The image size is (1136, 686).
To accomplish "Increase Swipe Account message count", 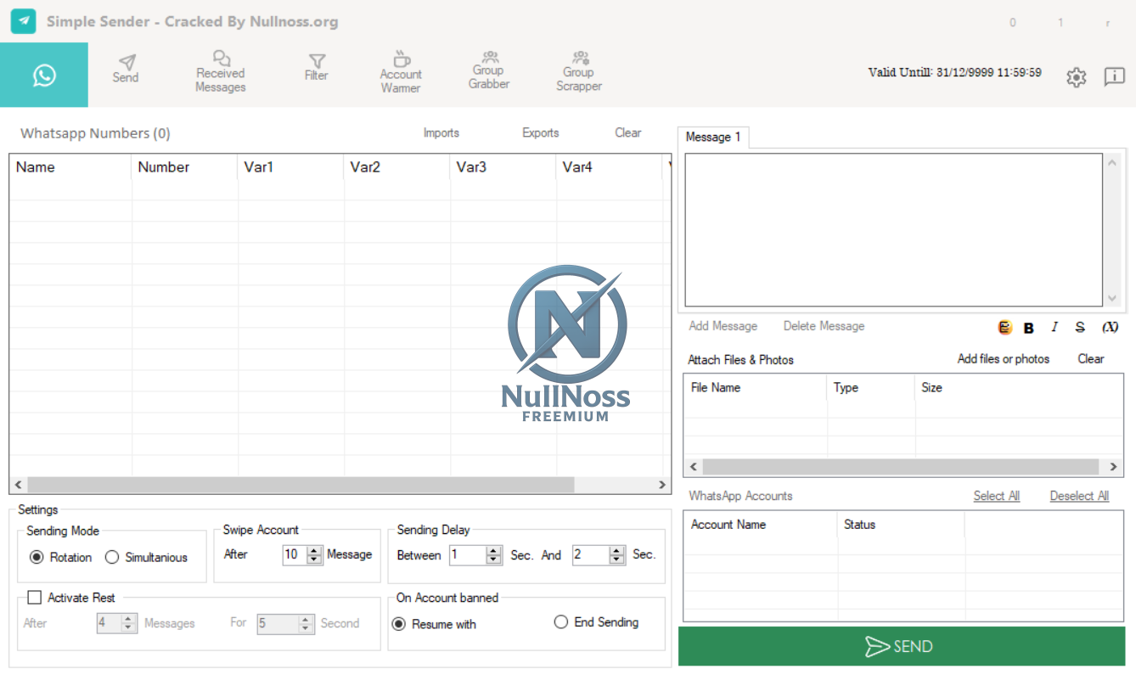I will coord(315,550).
